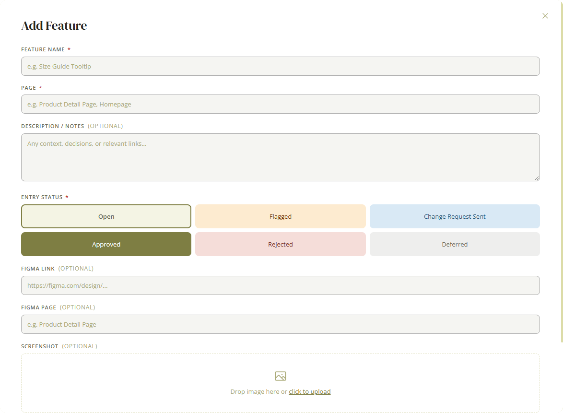Click the "PAGE" field label
This screenshot has height=413, width=563.
[x=28, y=88]
